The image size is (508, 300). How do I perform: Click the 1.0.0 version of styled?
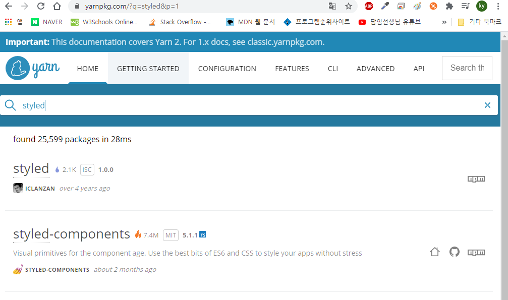(x=105, y=170)
